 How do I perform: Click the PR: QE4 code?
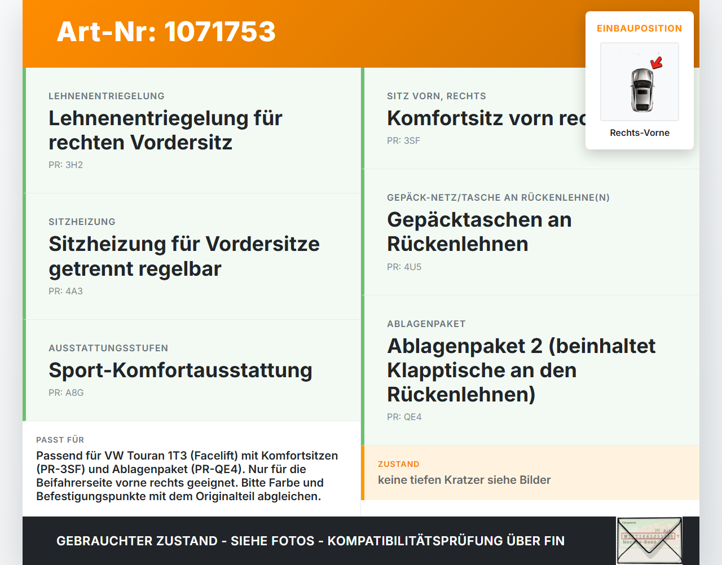pyautogui.click(x=404, y=417)
